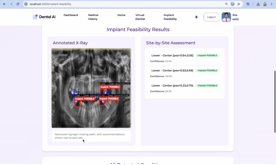Screen dimensions: 276x165
Task: Click the Ata satti username
Action: 236,17
